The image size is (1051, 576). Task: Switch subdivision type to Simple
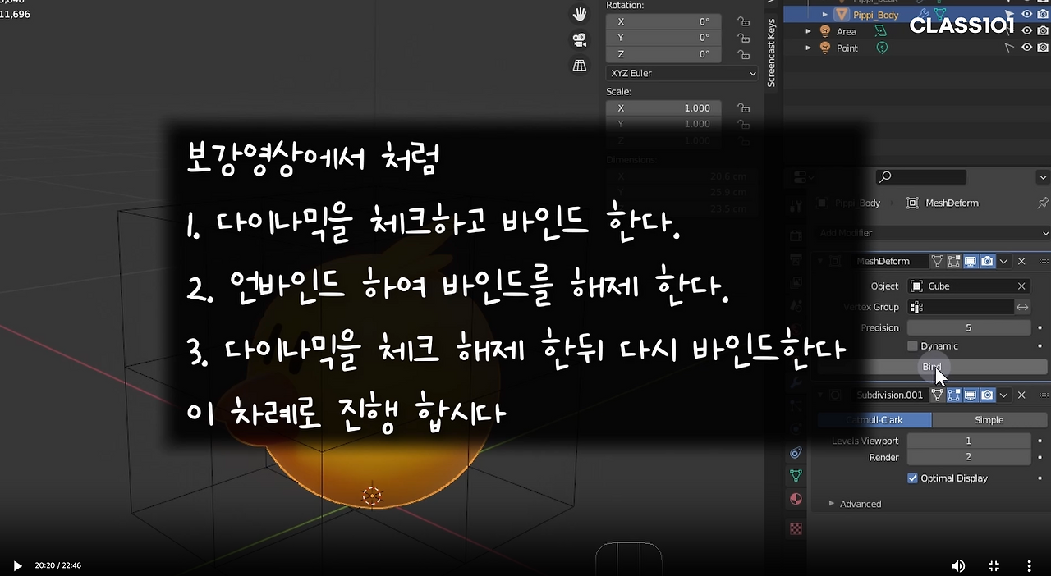click(x=989, y=419)
